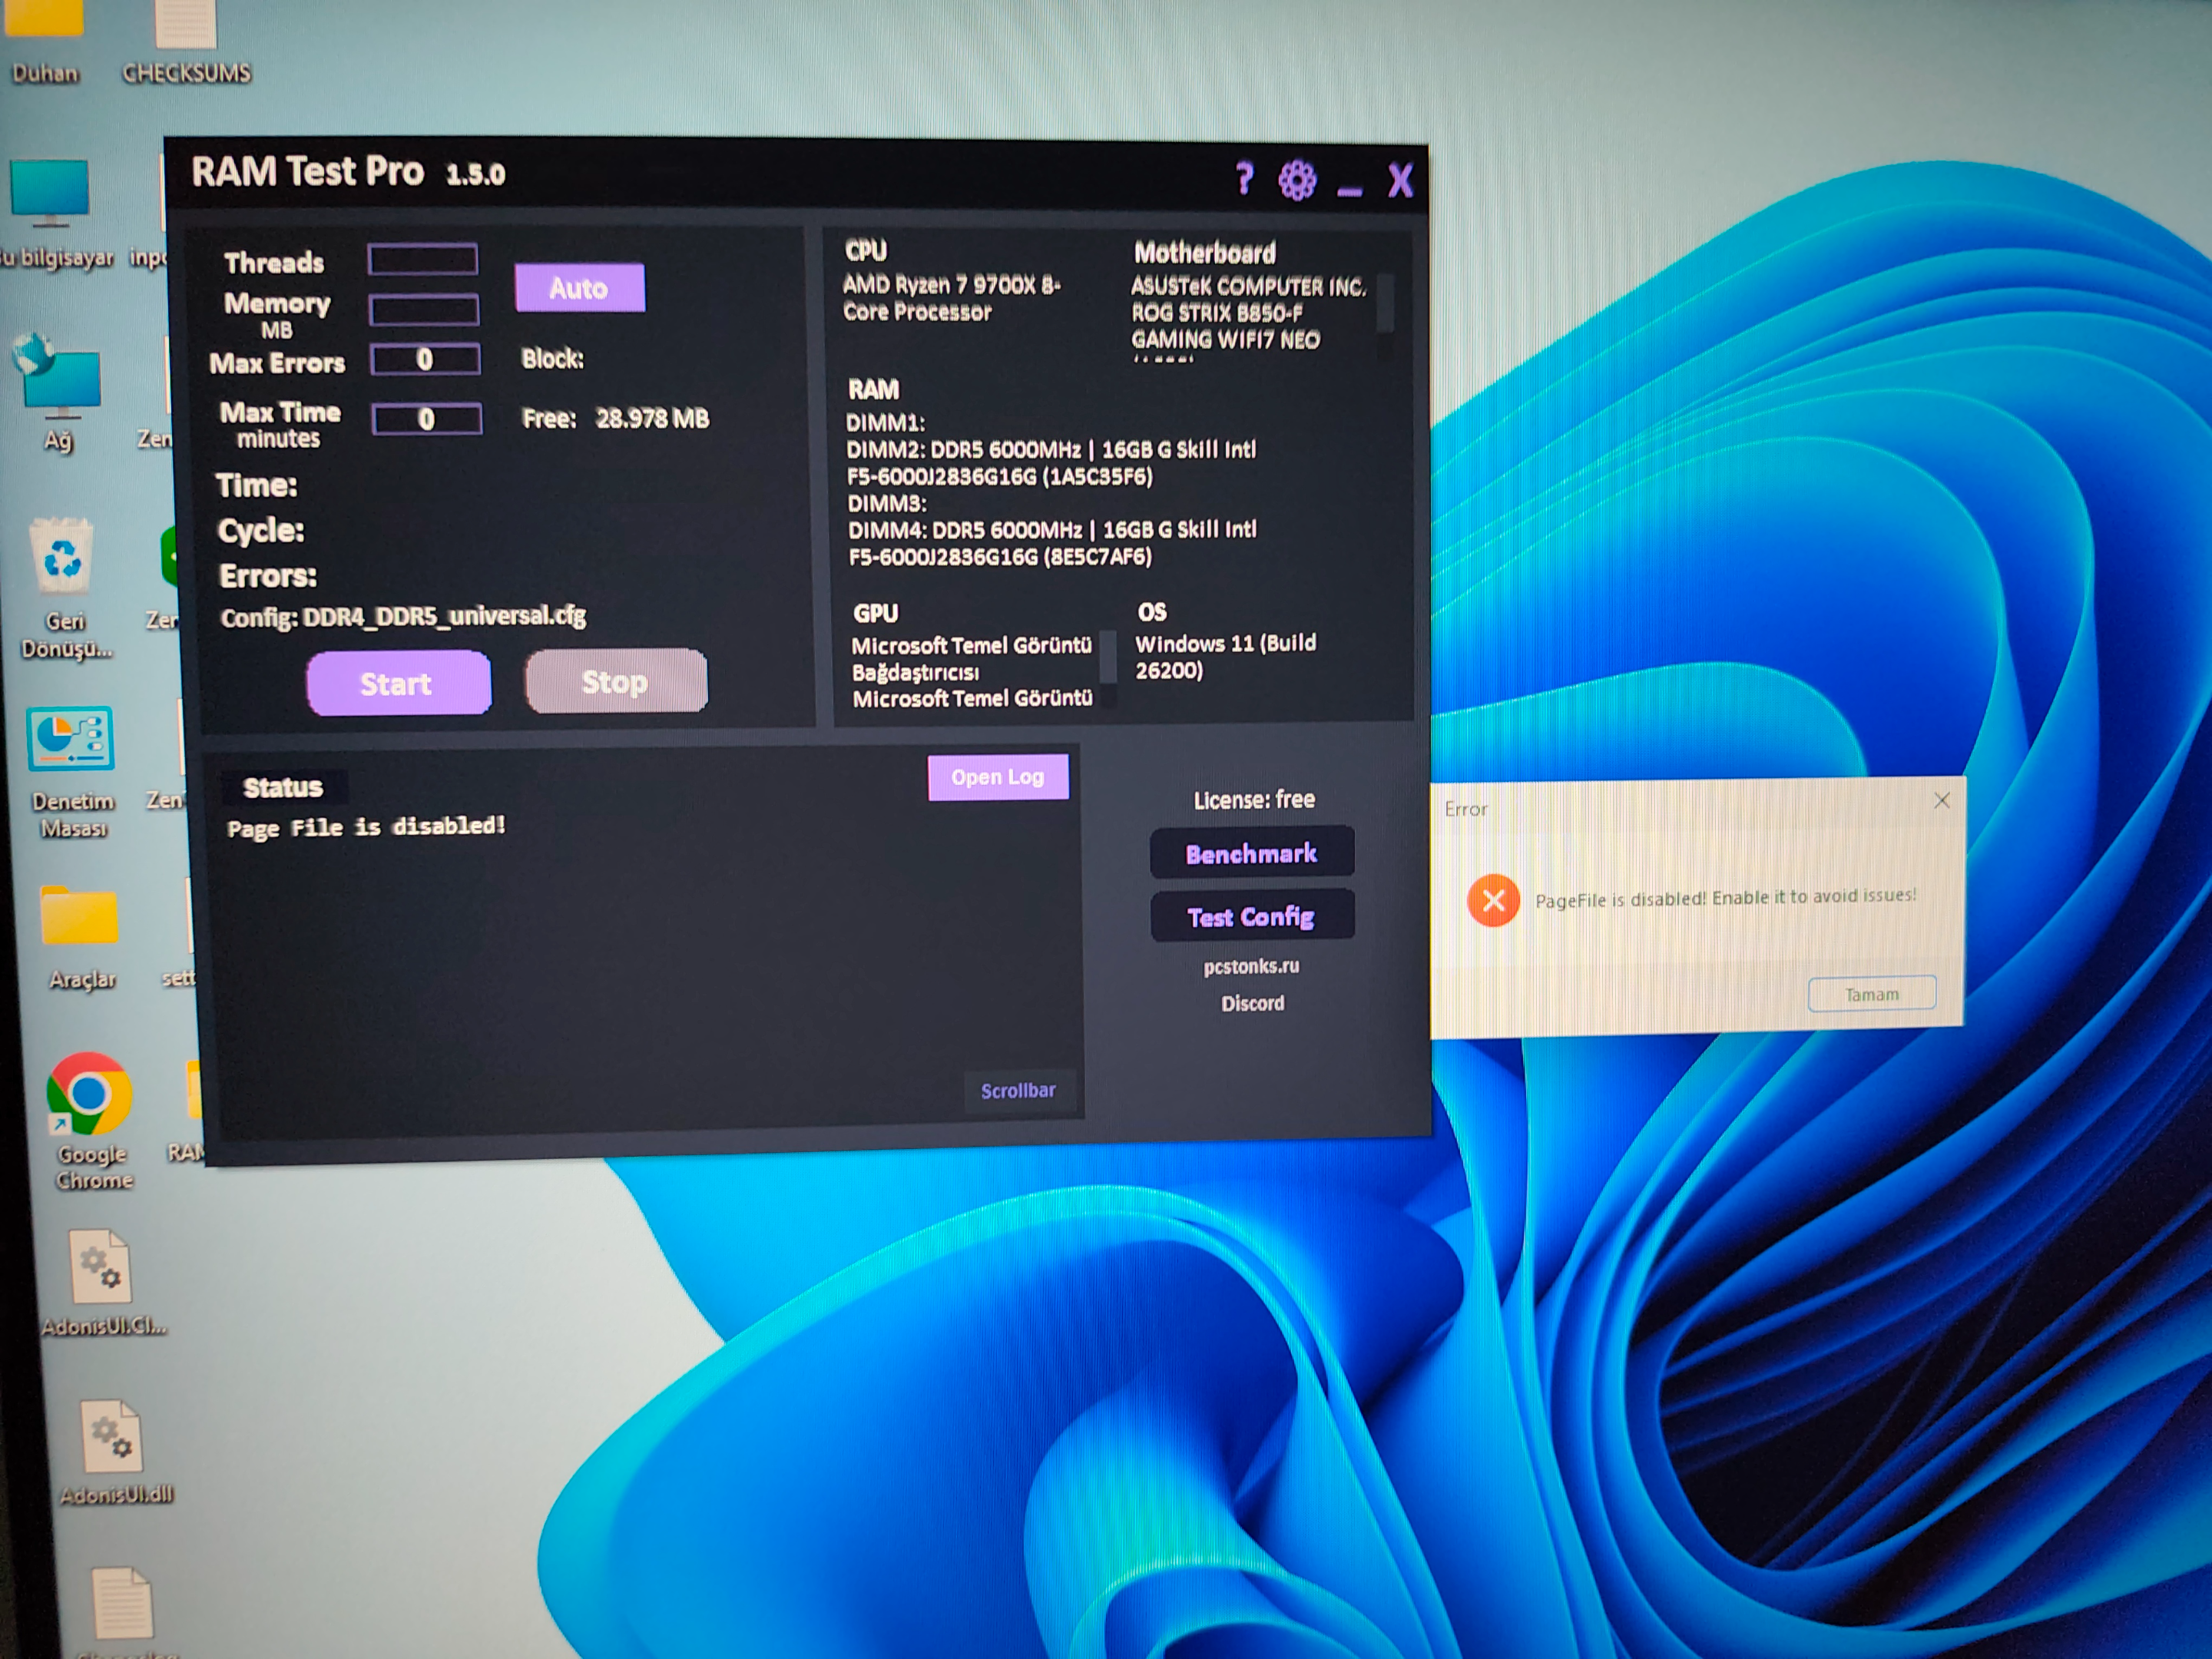Image resolution: width=2212 pixels, height=1659 pixels.
Task: Click the Config: DDR4_DDR5_universal.cfg text
Action: tap(403, 616)
